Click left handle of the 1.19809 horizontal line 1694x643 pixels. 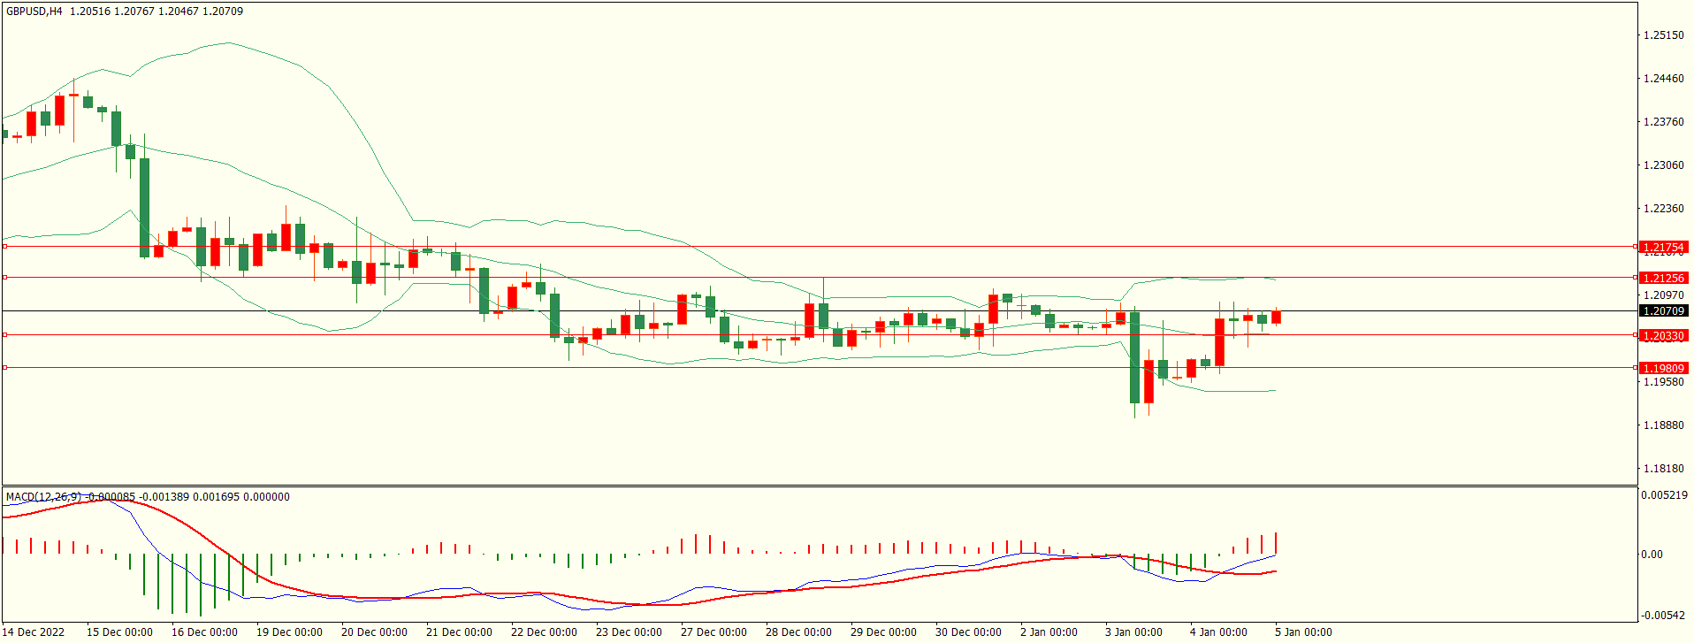4,368
